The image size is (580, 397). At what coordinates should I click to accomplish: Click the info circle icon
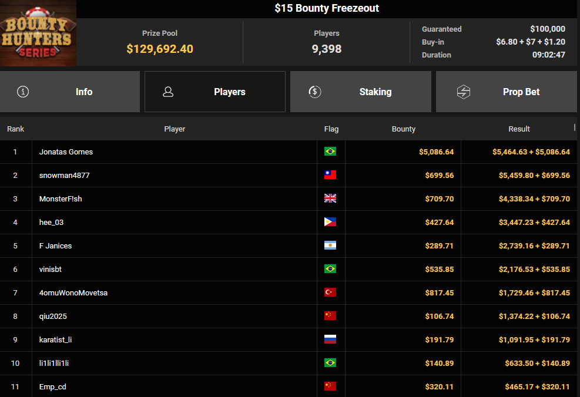[23, 92]
